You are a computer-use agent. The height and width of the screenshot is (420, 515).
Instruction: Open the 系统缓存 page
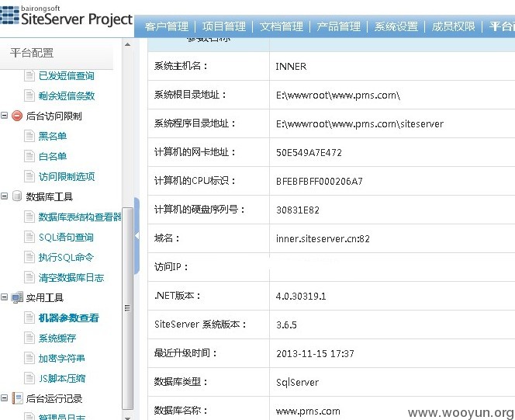tap(57, 338)
